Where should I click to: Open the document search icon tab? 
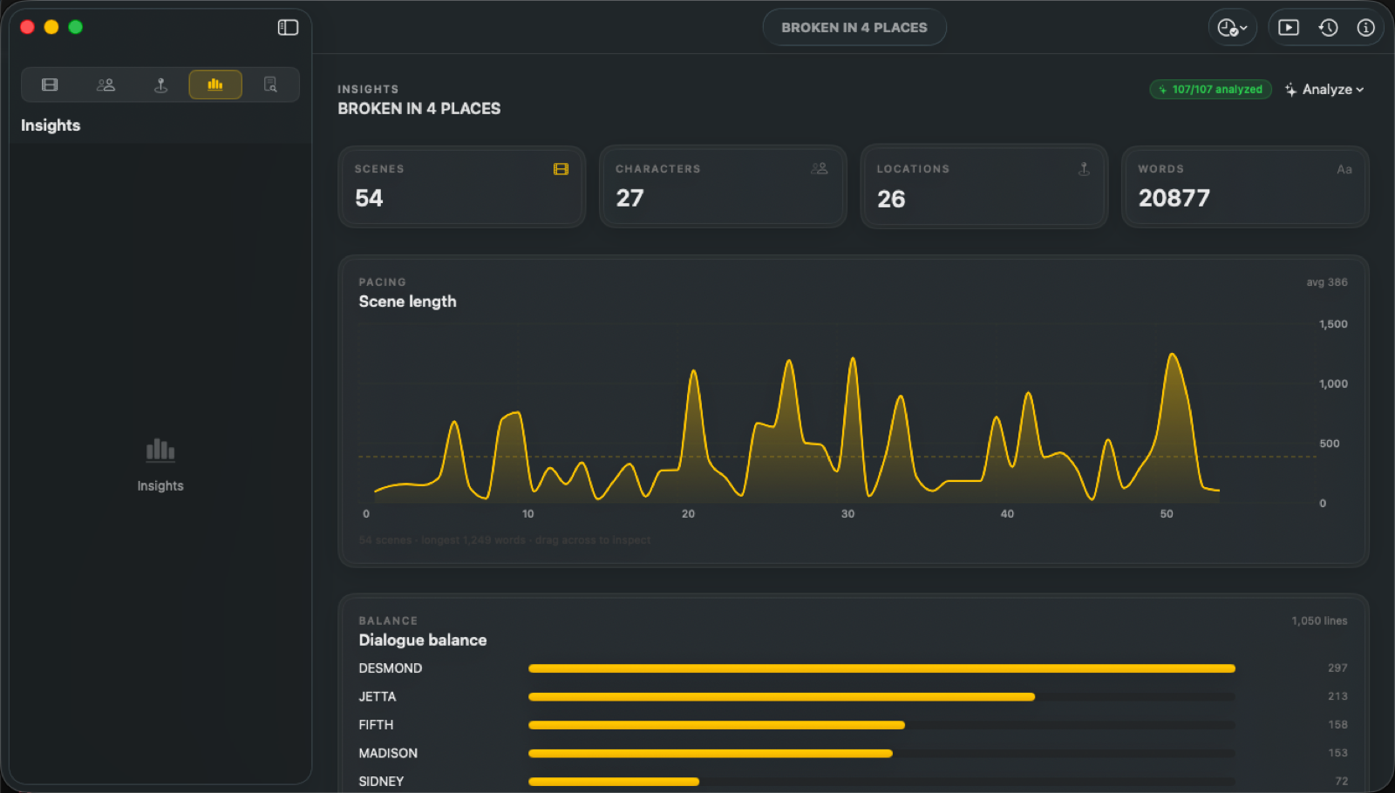tap(270, 85)
